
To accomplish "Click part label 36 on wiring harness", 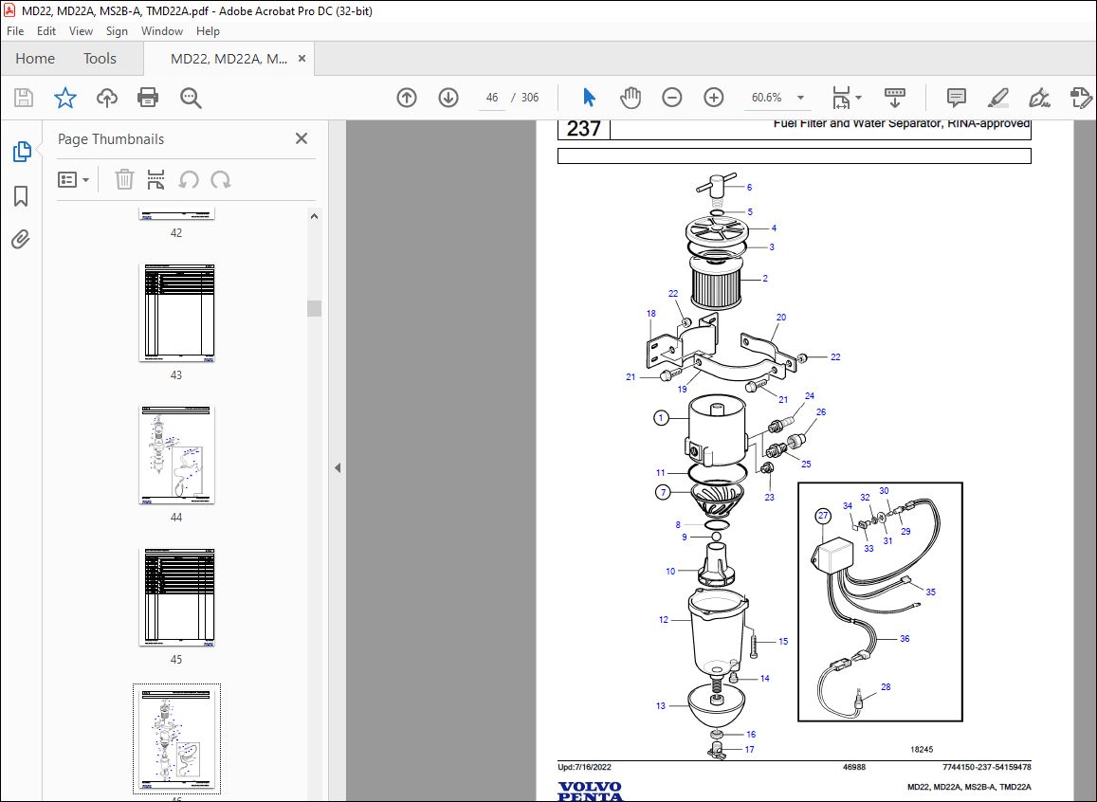I will (905, 638).
